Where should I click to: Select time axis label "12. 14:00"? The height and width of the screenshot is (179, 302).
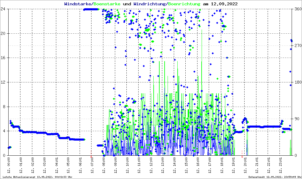[174, 165]
